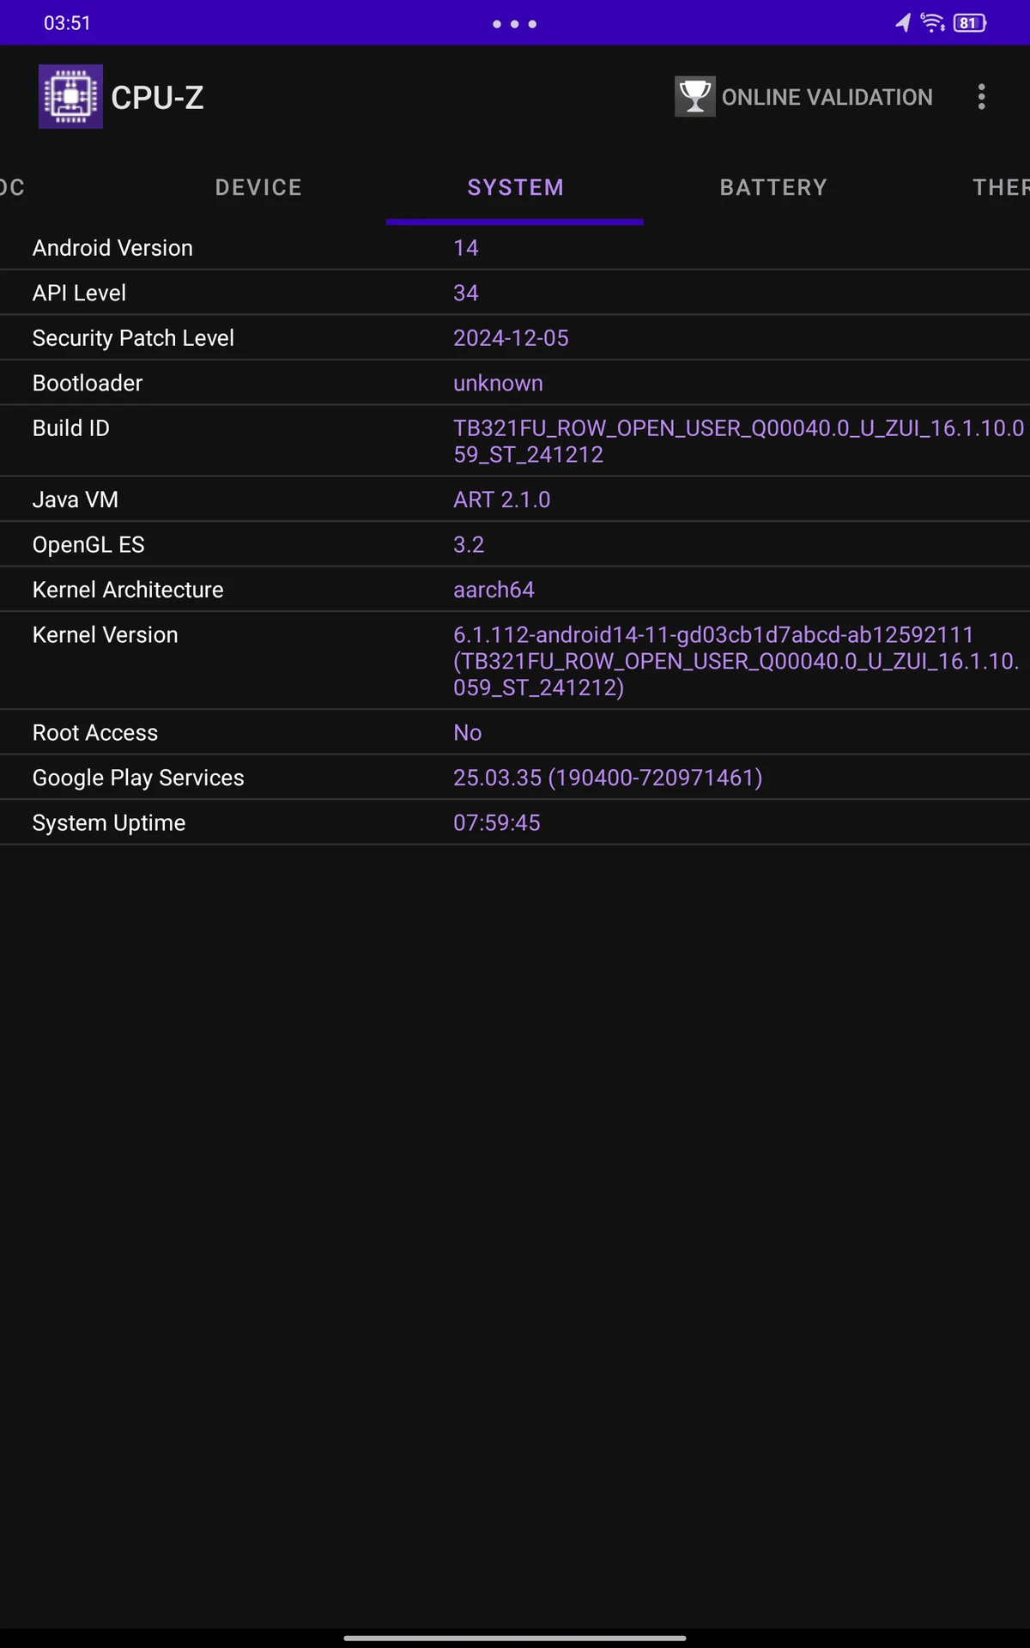Tap the location arrow status icon

pyautogui.click(x=902, y=23)
